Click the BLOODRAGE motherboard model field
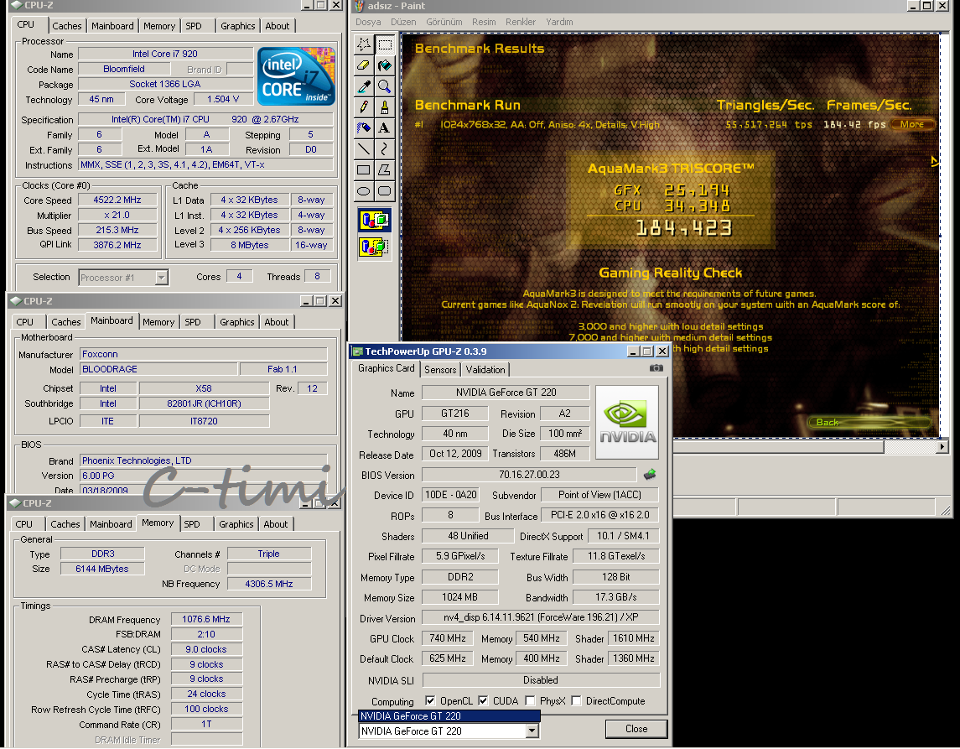The width and height of the screenshot is (960, 749). click(158, 369)
